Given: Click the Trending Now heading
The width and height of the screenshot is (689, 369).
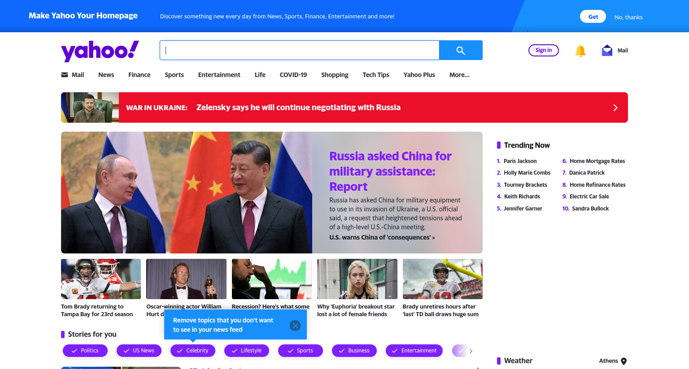Looking at the screenshot, I should 527,145.
